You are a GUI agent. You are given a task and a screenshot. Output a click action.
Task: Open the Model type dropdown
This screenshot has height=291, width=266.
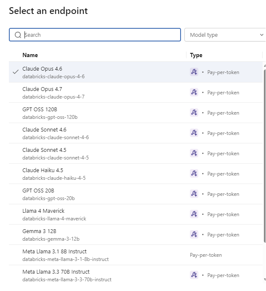coord(225,35)
